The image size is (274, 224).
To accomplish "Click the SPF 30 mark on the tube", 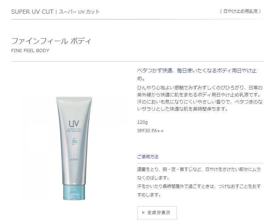I will 74,141.
